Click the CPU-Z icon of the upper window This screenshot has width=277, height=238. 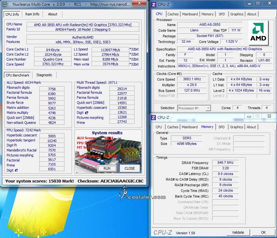tap(153, 5)
